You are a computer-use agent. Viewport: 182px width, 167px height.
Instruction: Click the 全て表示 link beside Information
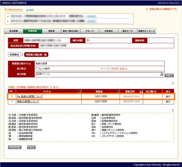point(30,10)
